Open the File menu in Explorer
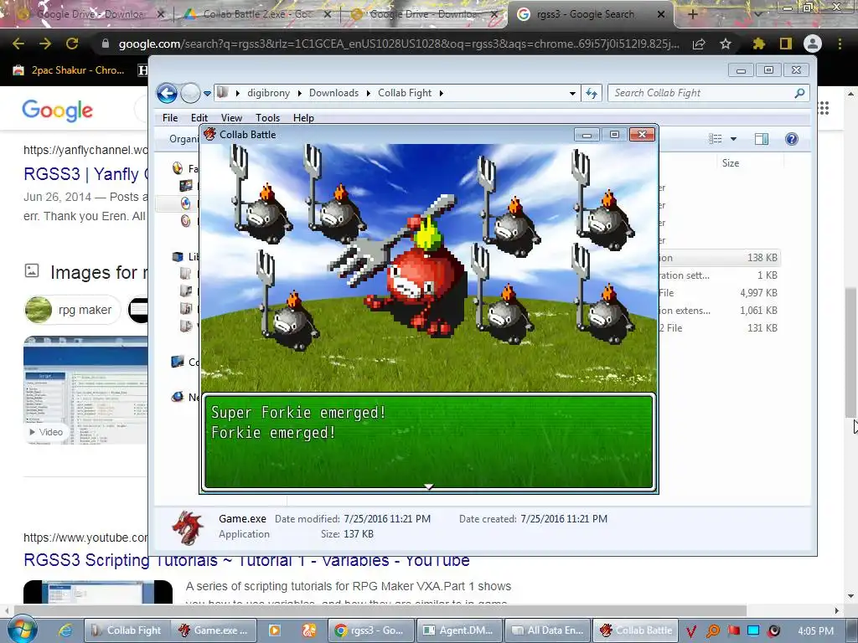The height and width of the screenshot is (643, 858). pyautogui.click(x=170, y=117)
